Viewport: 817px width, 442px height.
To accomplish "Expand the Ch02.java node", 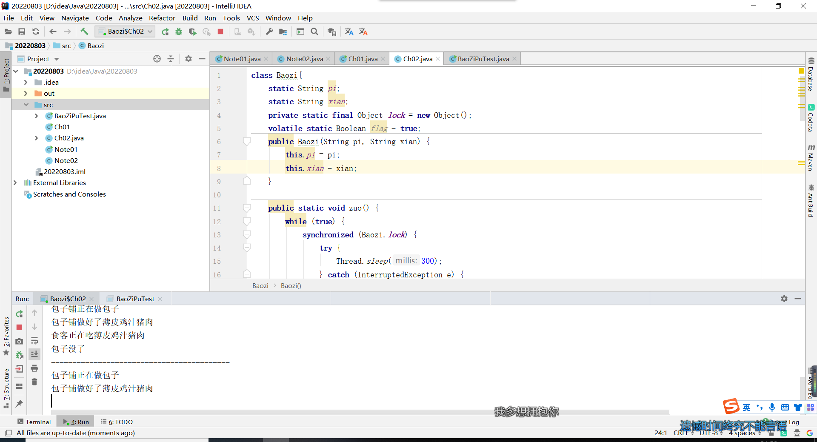I will pyautogui.click(x=36, y=138).
